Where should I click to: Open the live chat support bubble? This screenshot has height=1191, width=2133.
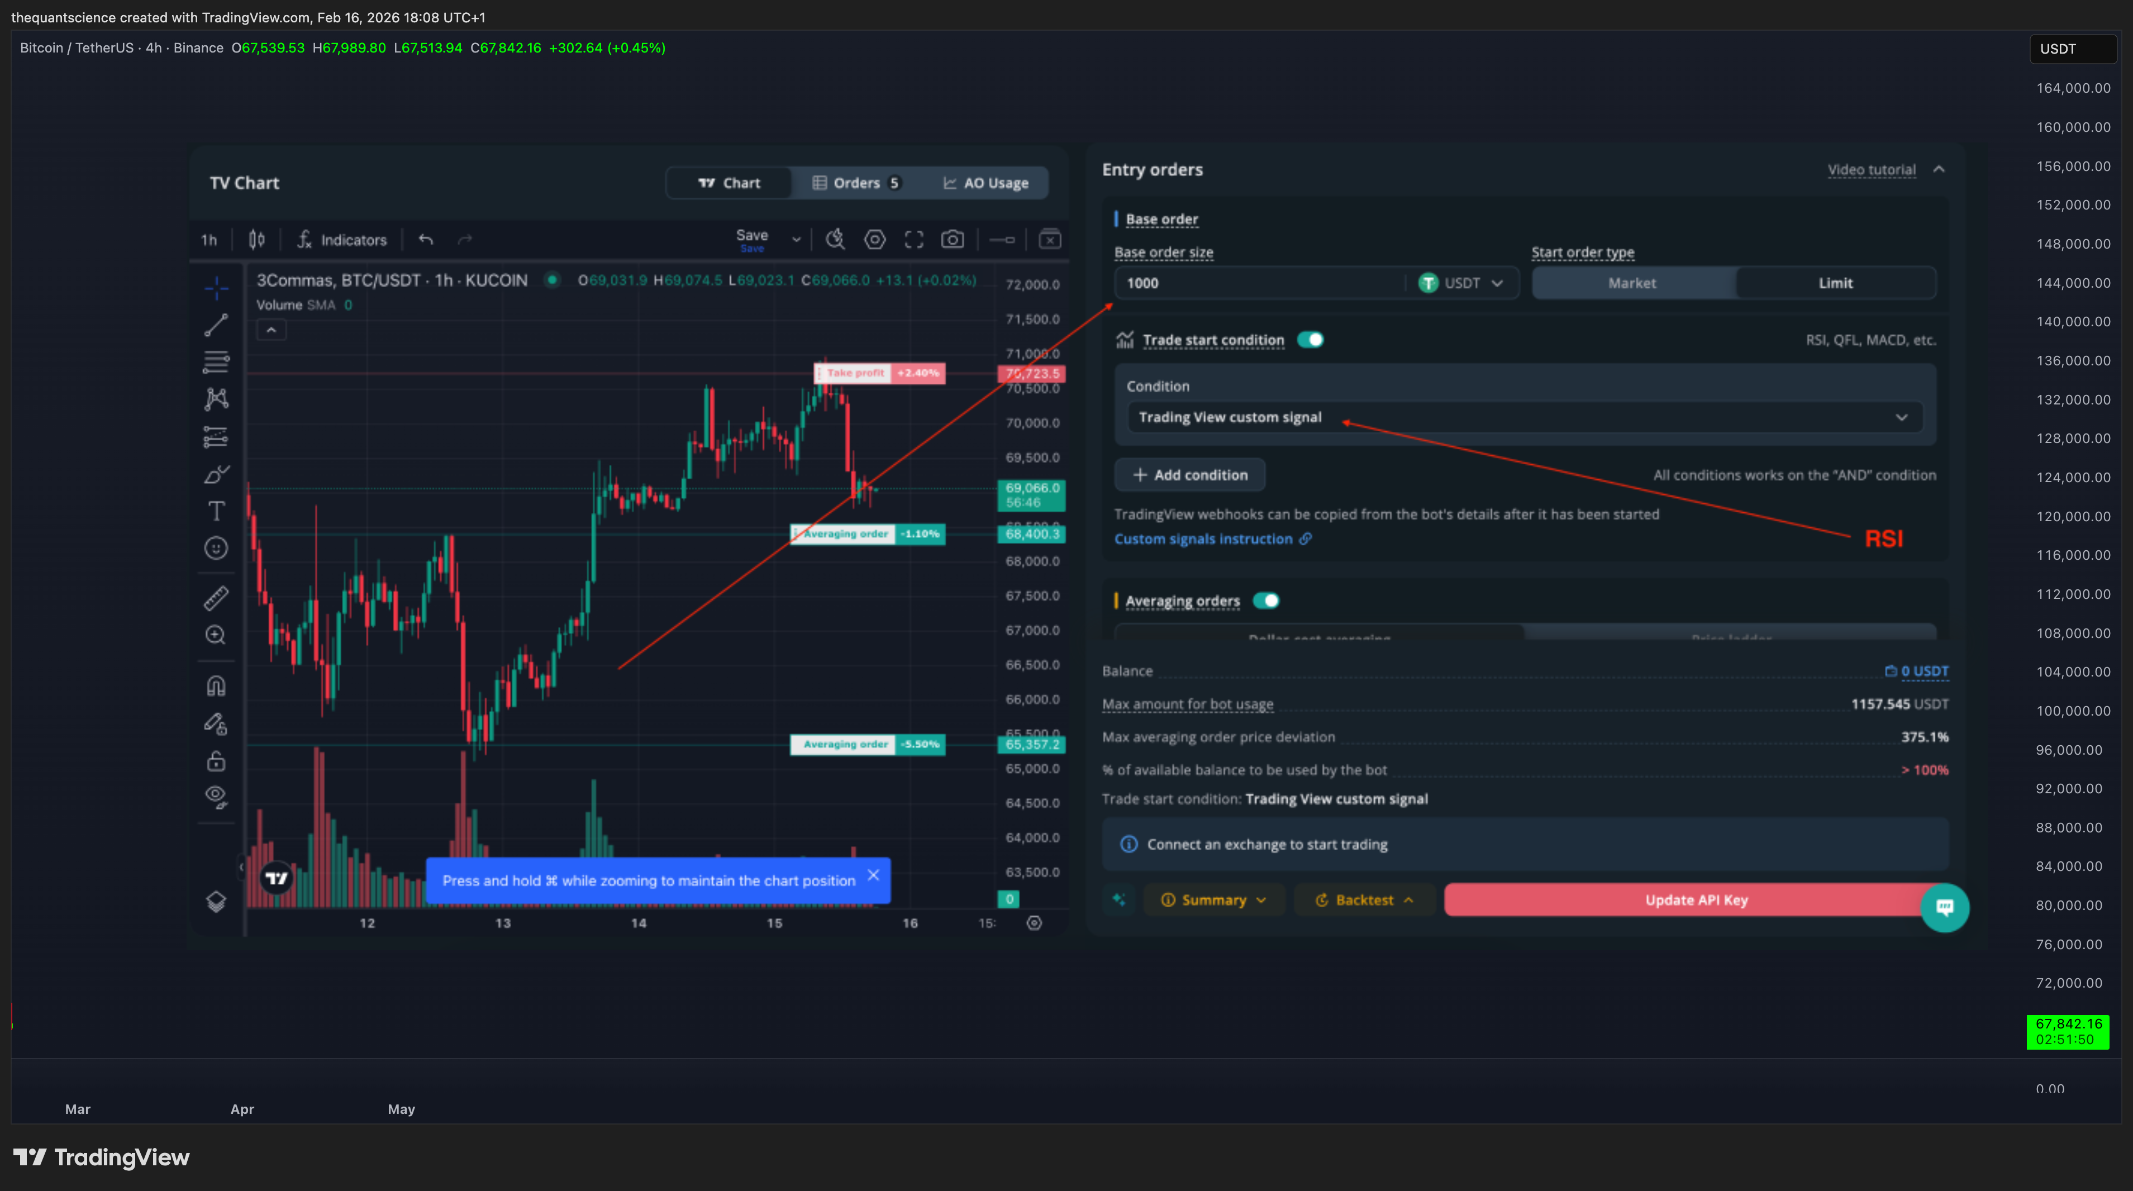[x=1944, y=907]
